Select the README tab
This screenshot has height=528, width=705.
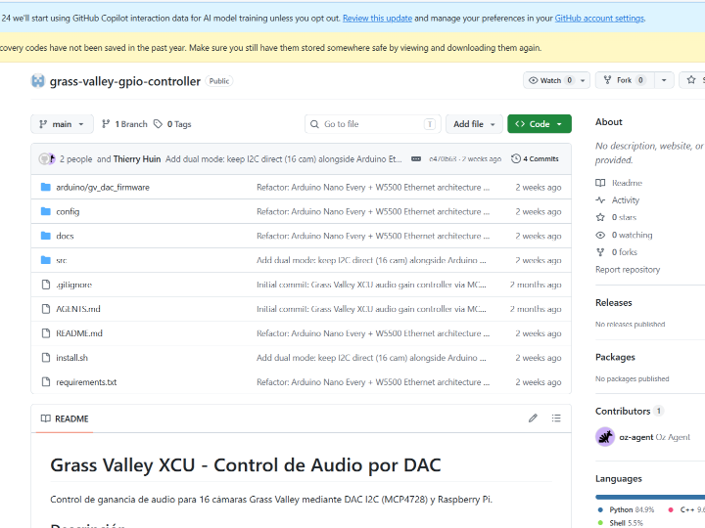[x=65, y=418]
